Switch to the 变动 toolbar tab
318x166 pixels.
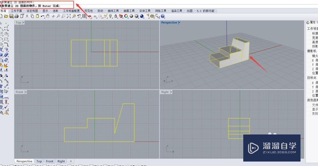[x=100, y=11]
